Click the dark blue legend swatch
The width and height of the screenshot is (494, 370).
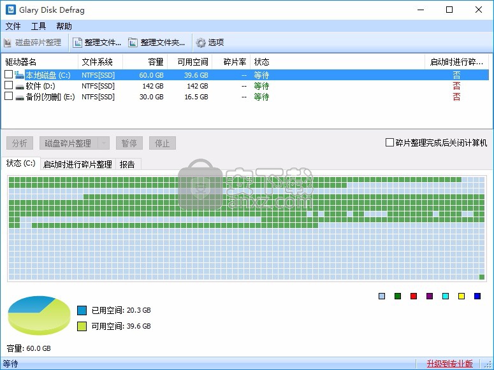[x=477, y=296]
